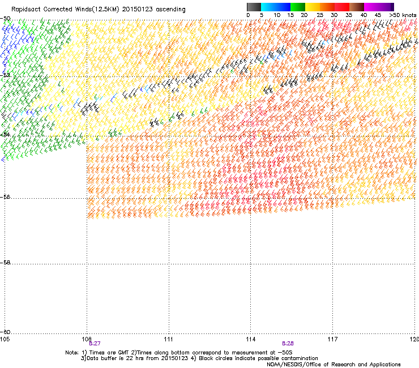Click the -54 latitude axis label
The width and height of the screenshot is (419, 368).
point(5,134)
